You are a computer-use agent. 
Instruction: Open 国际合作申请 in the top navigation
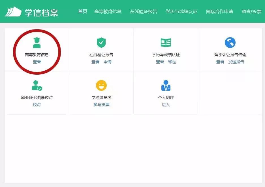[219, 12]
